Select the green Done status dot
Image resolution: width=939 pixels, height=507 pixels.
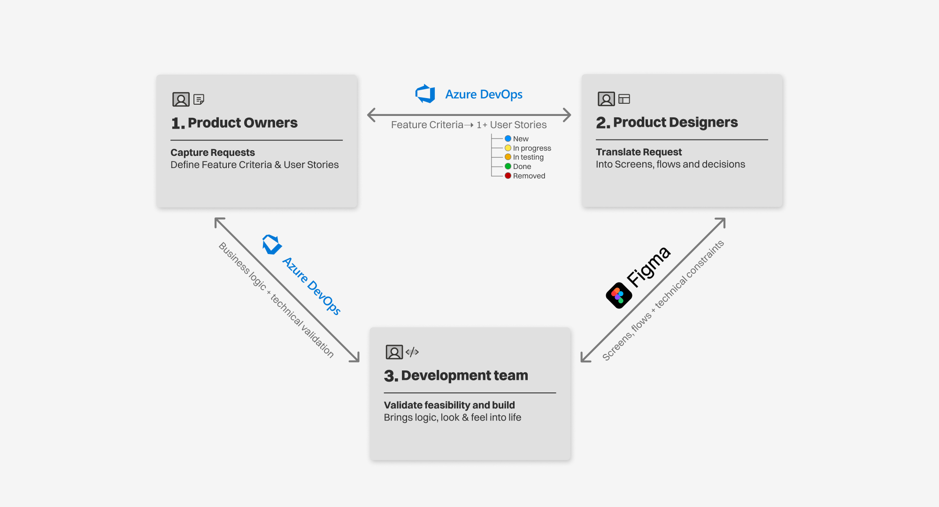508,166
